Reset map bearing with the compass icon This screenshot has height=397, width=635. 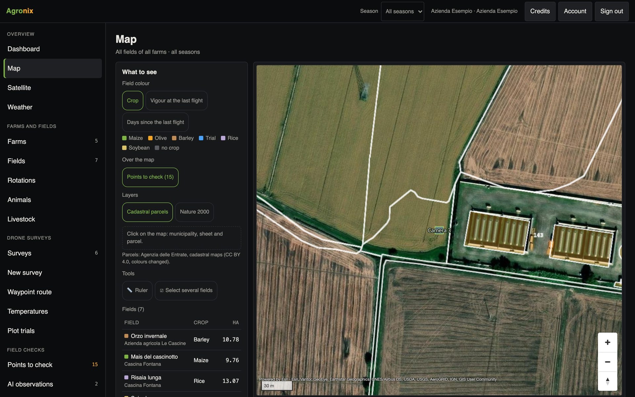tap(607, 381)
